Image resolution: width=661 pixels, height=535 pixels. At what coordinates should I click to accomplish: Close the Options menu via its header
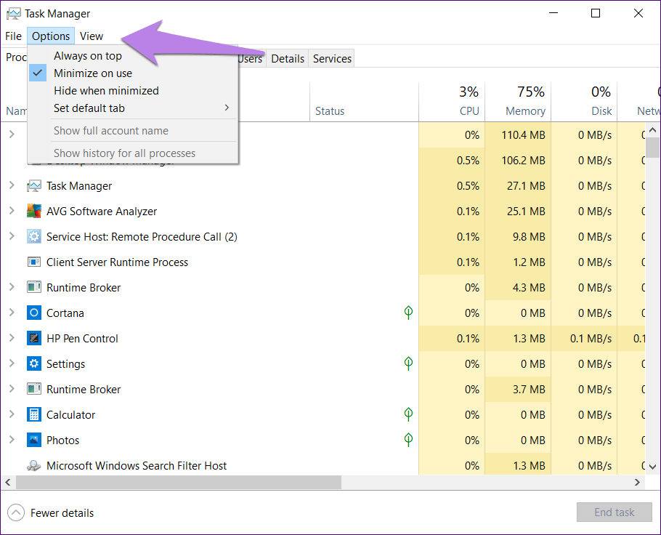coord(51,36)
